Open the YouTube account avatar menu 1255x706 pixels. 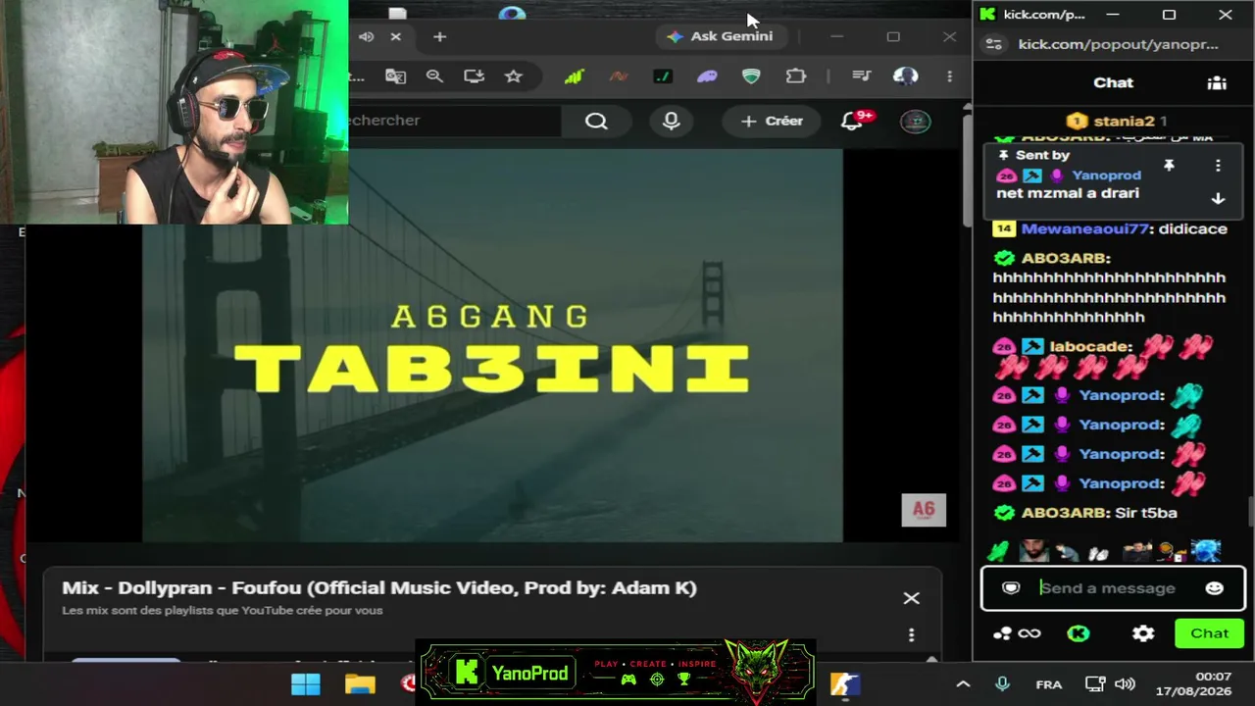click(916, 121)
